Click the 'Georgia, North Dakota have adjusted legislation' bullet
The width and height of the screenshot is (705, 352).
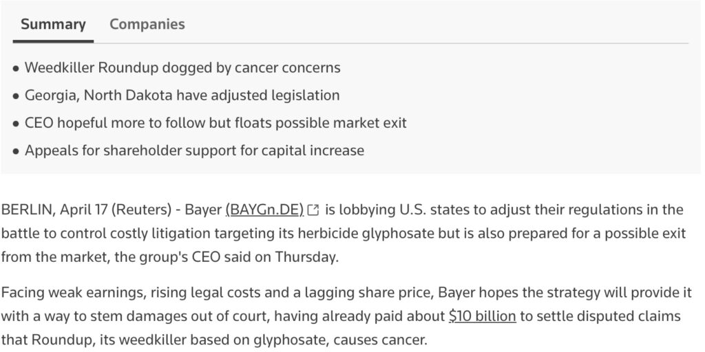click(x=182, y=96)
